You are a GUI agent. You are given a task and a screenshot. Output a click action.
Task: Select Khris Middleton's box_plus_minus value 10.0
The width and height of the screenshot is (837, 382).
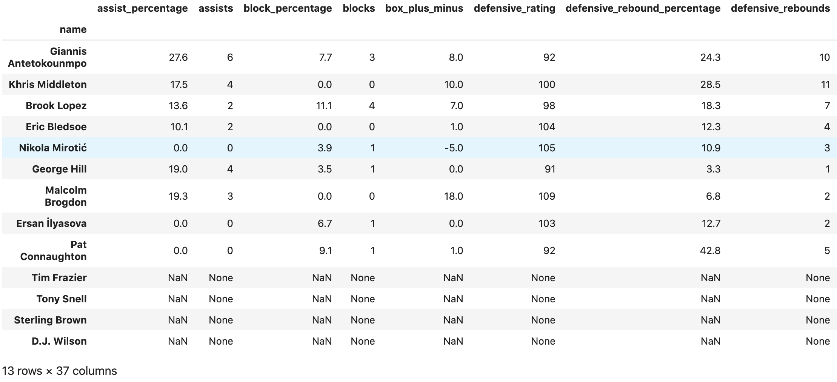tap(454, 85)
